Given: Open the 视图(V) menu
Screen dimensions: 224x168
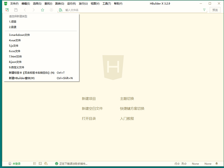Looking at the screenshot, I should coord(95,4).
